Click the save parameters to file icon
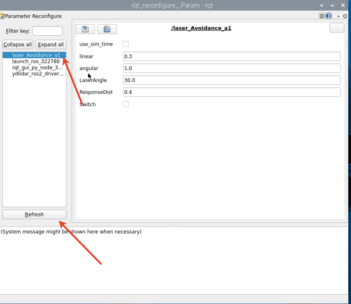Image resolution: width=351 pixels, height=304 pixels. point(107,29)
